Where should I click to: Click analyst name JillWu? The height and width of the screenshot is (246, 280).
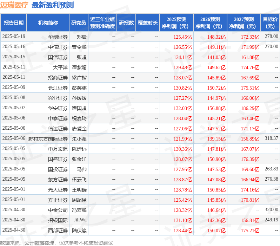click(x=80, y=220)
